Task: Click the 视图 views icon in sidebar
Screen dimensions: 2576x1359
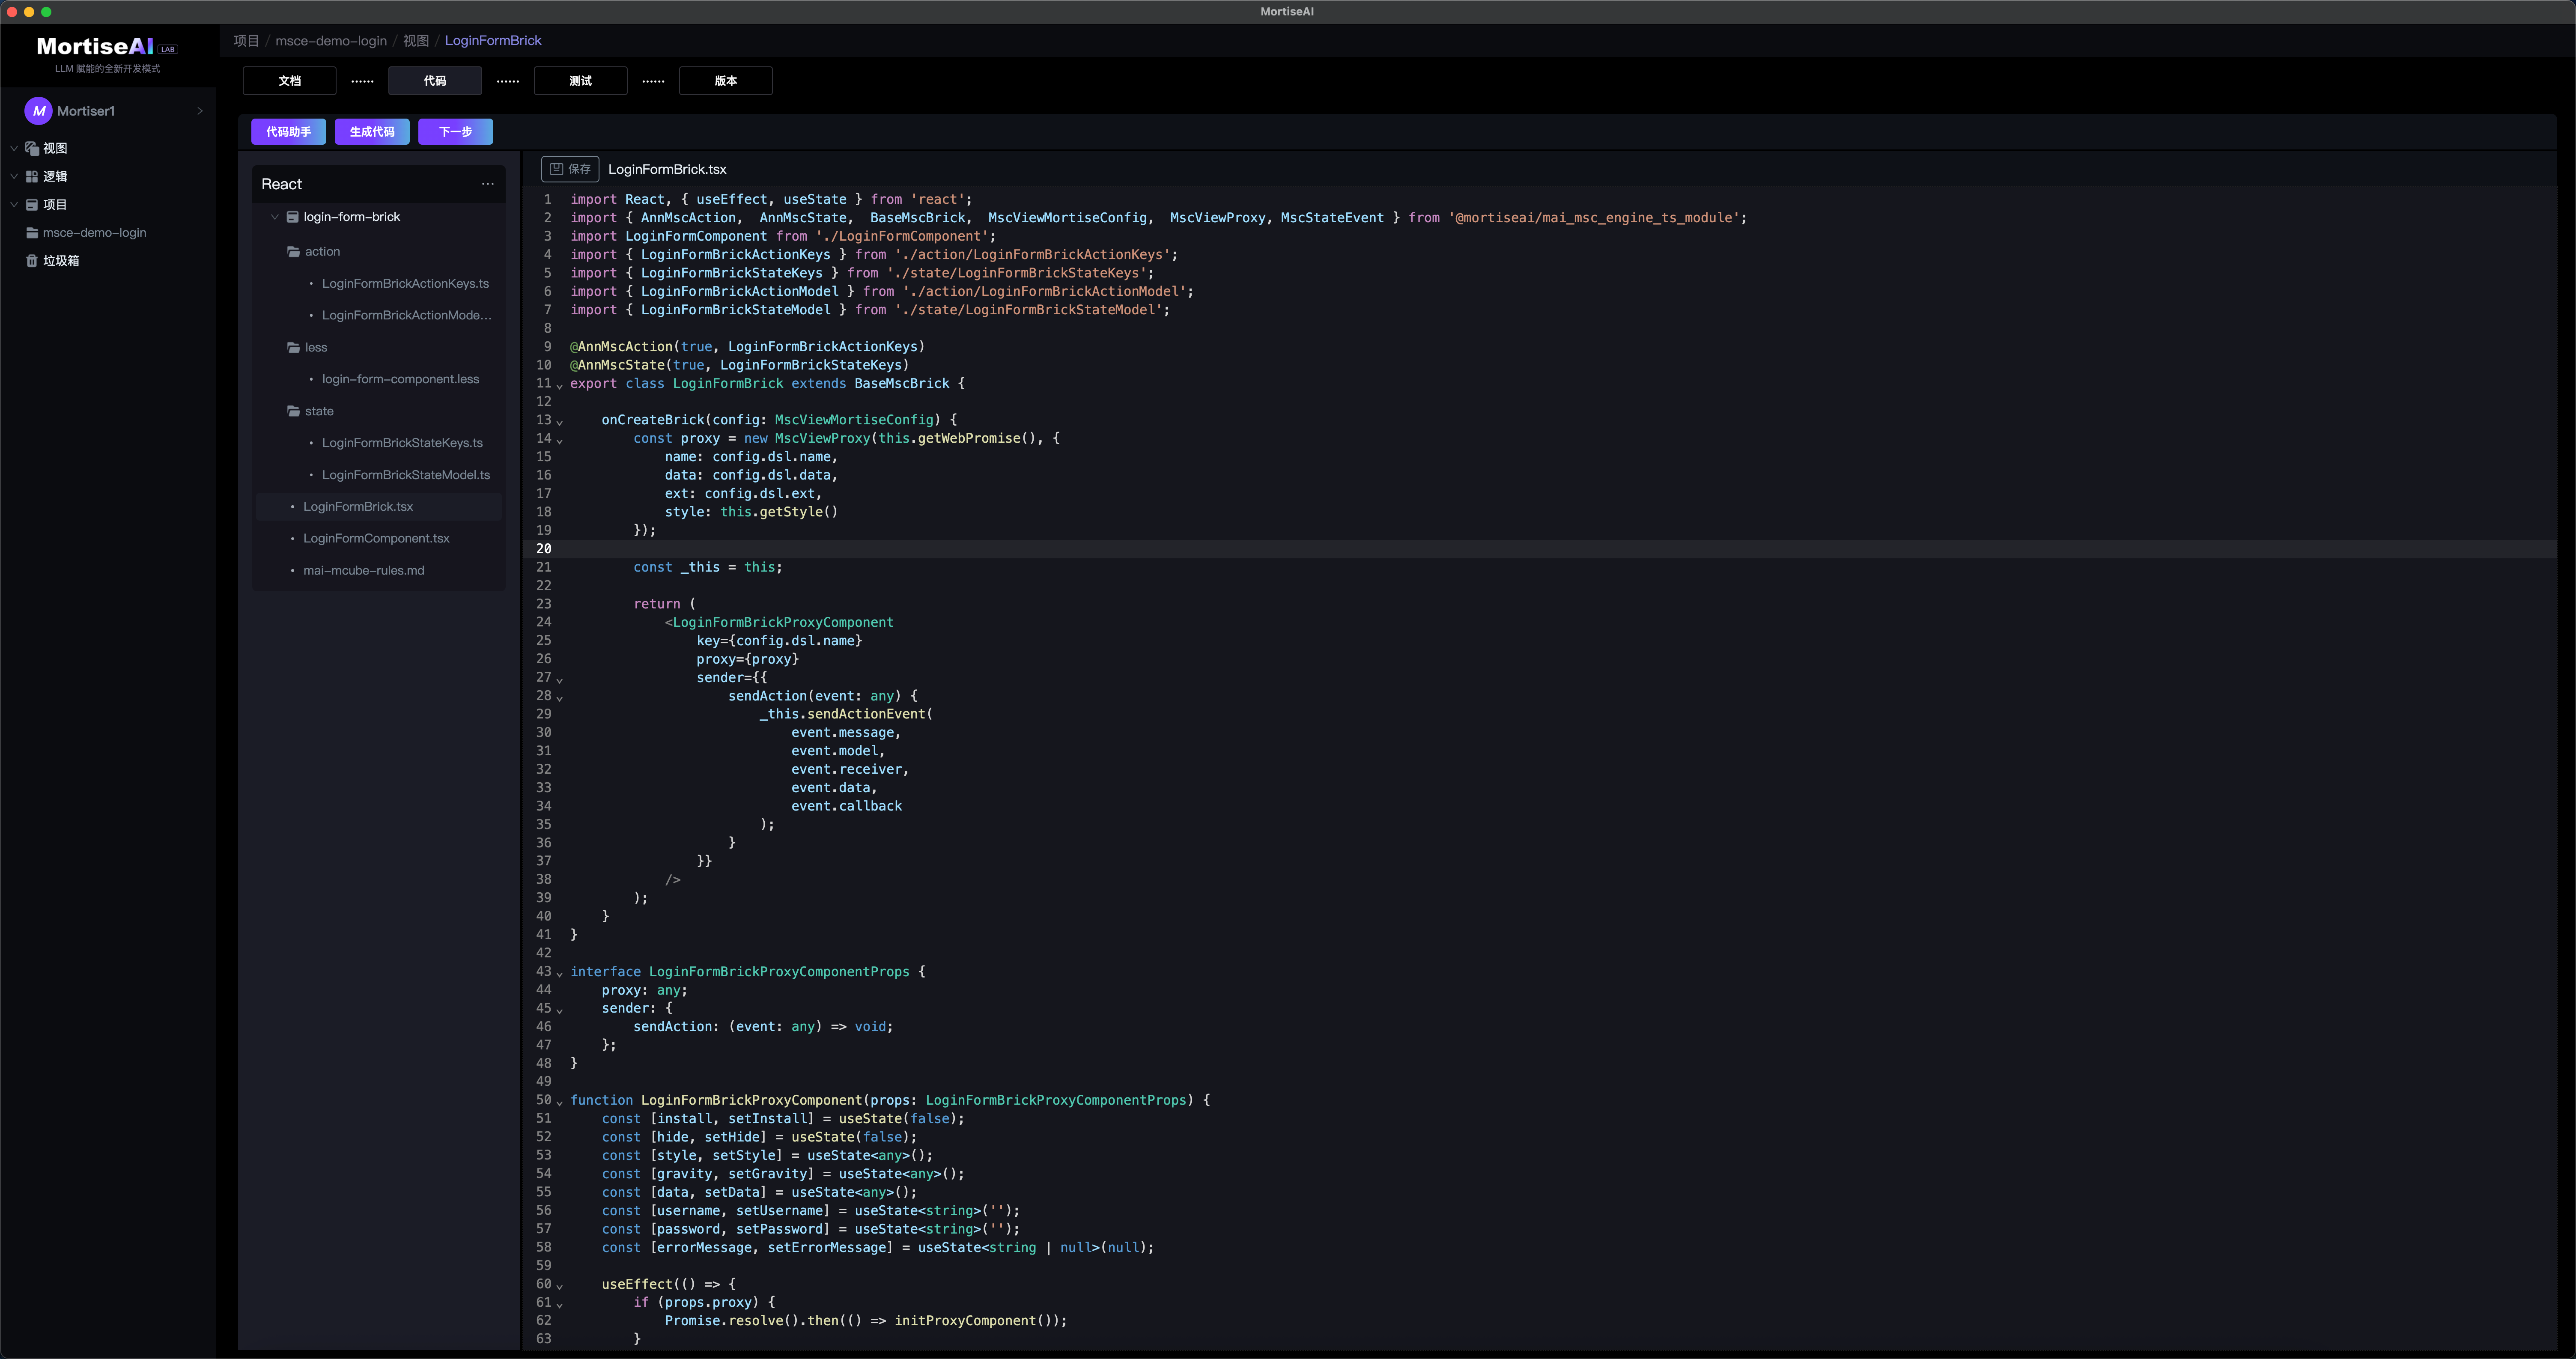Action: pos(32,148)
